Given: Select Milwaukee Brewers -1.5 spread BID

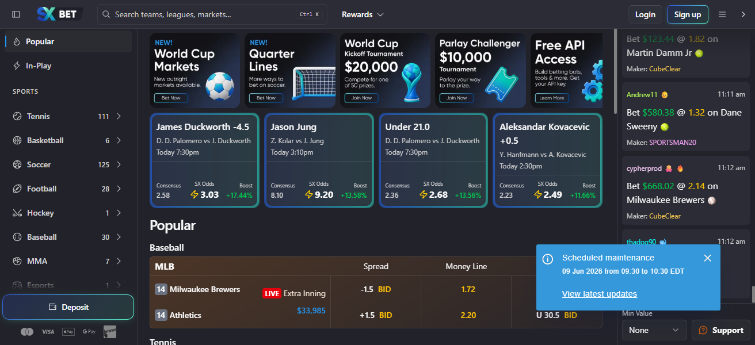Looking at the screenshot, I should click(376, 289).
